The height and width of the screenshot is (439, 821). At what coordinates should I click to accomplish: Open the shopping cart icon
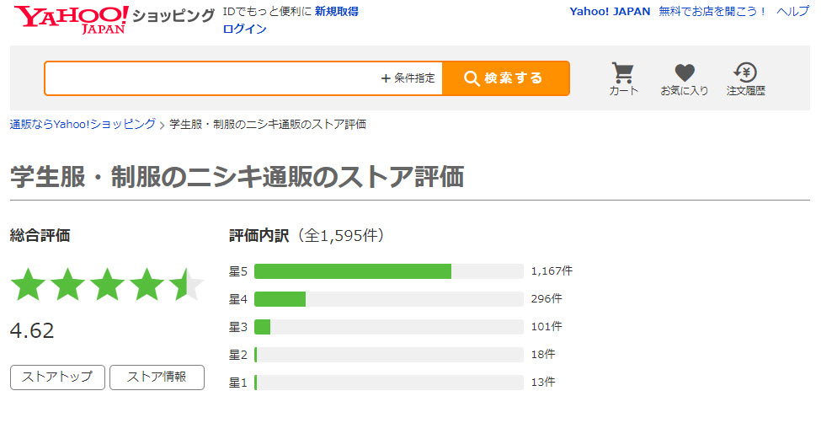tap(623, 72)
